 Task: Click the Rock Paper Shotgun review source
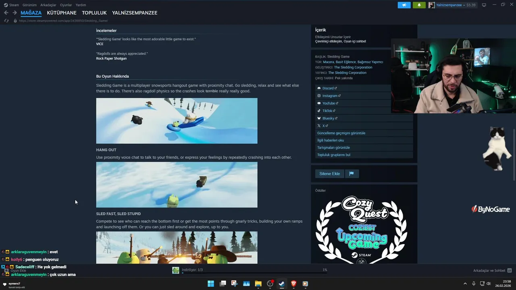pos(111,58)
